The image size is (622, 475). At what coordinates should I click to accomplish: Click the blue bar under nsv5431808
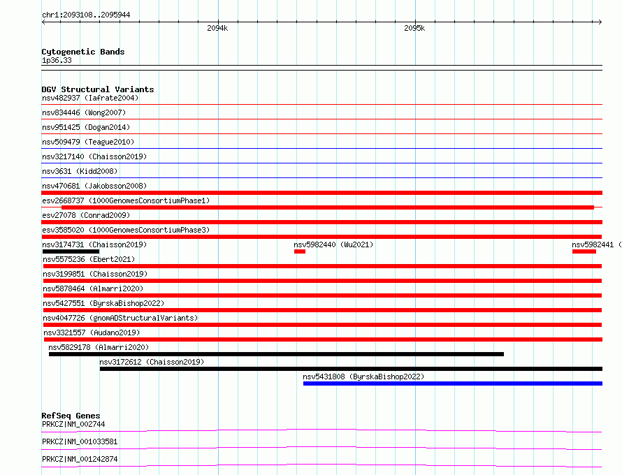click(453, 383)
